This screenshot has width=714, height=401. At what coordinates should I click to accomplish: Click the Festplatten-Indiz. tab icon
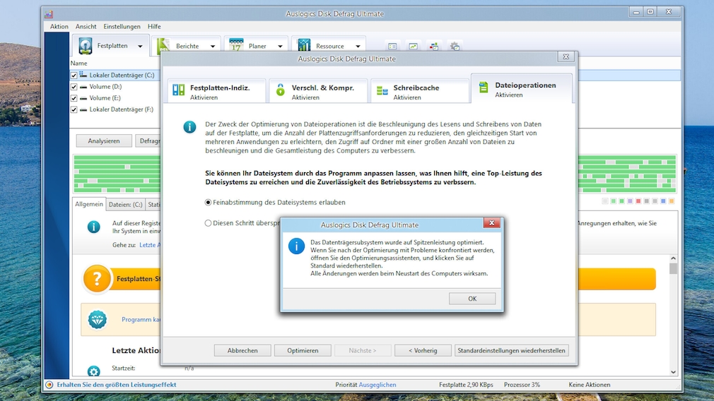tap(179, 90)
